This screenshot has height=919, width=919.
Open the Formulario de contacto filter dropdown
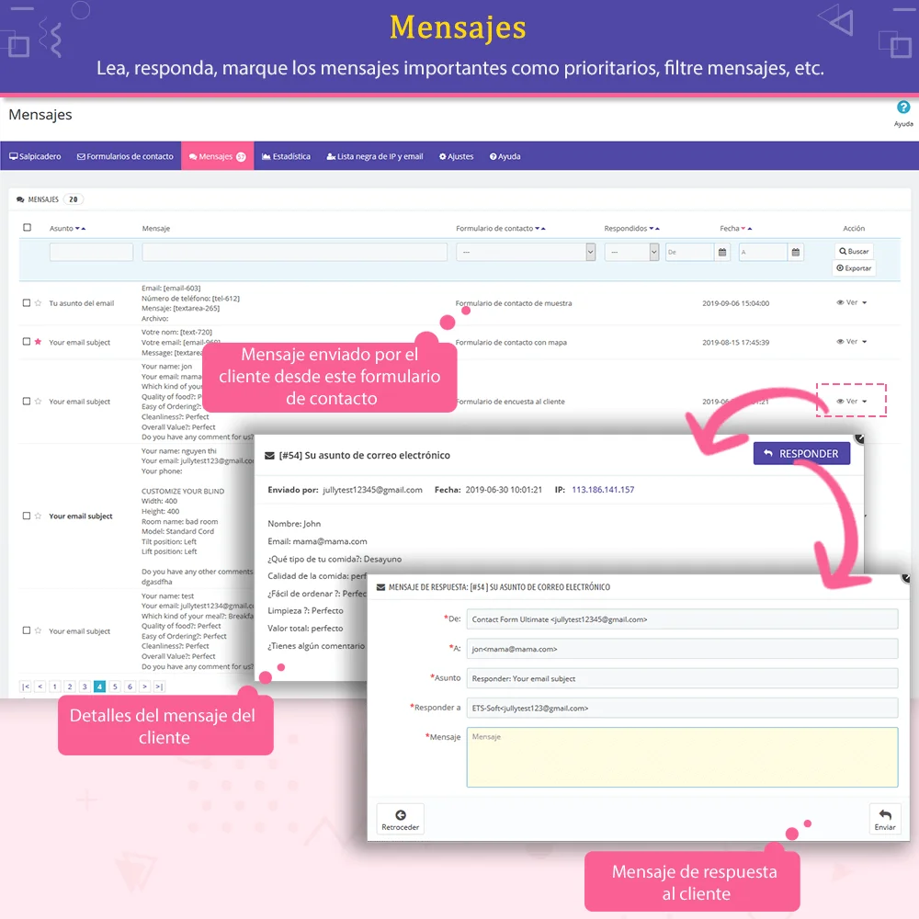click(x=526, y=251)
